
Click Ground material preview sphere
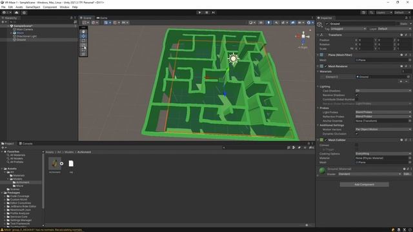click(322, 171)
